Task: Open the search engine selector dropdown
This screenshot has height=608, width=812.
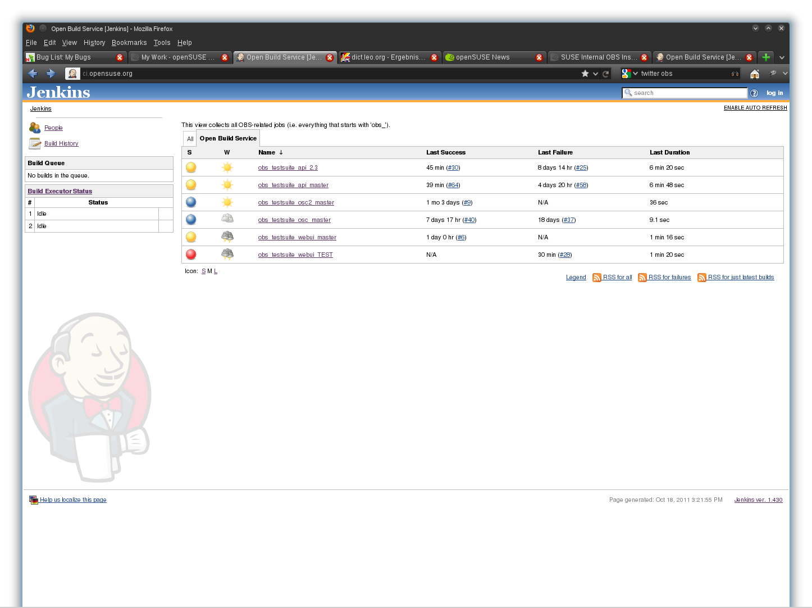Action: [629, 74]
